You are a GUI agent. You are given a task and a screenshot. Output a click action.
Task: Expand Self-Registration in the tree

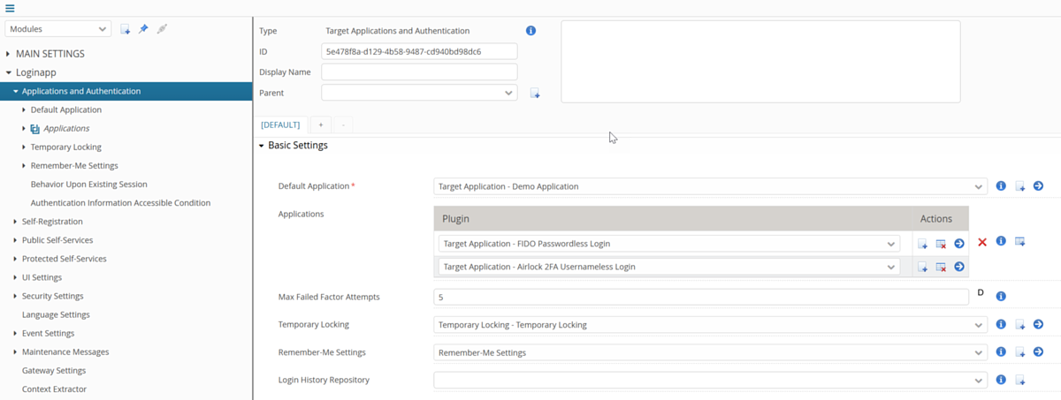point(15,222)
